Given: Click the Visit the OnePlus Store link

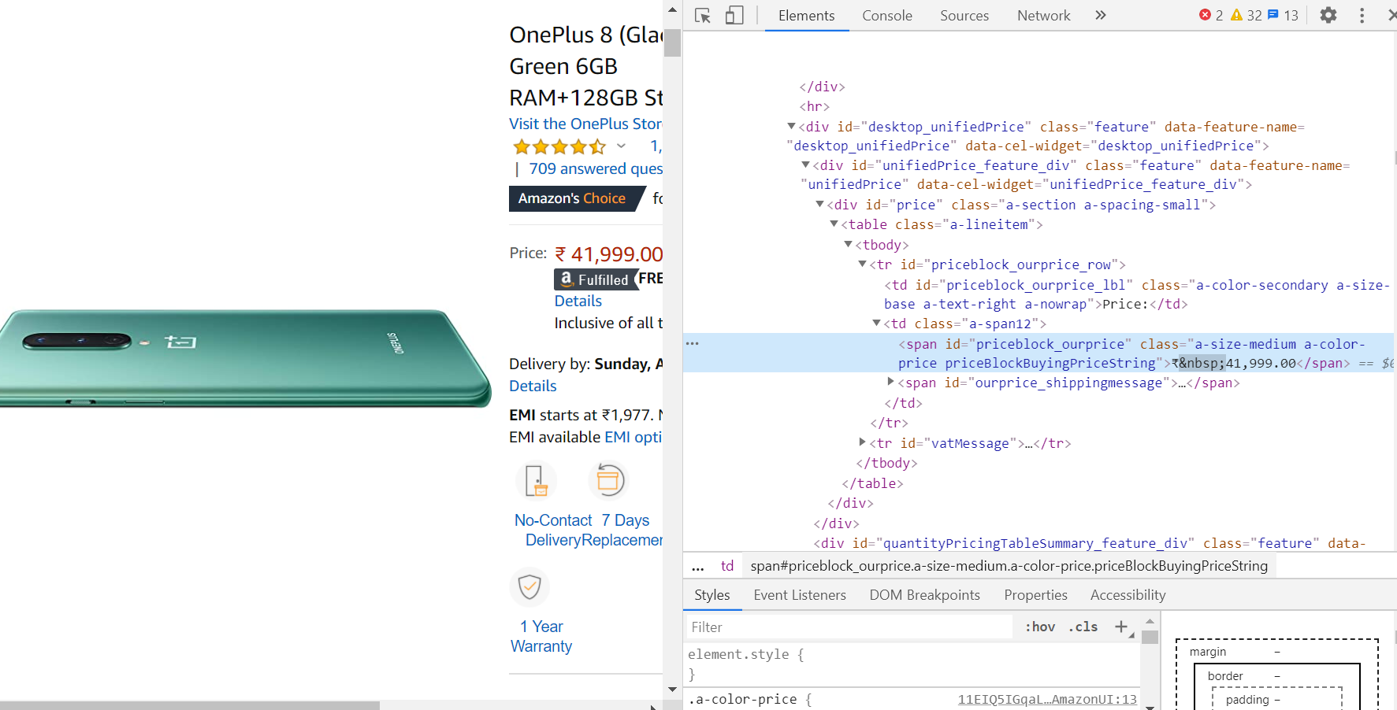Looking at the screenshot, I should coord(585,124).
